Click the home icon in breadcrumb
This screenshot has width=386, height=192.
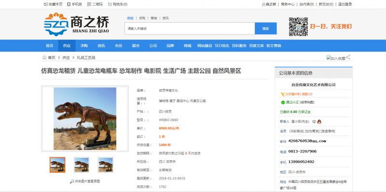click(x=44, y=57)
